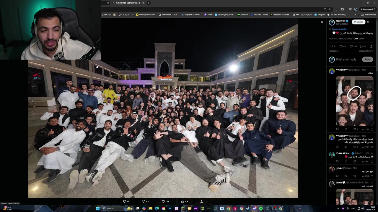Screen dimensions: 378x212
Task: Click the 1.3K like heart below the photo
Action: point(163,201)
